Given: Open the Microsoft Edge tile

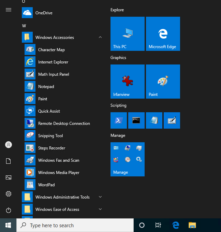Looking at the screenshot, I should (x=163, y=34).
